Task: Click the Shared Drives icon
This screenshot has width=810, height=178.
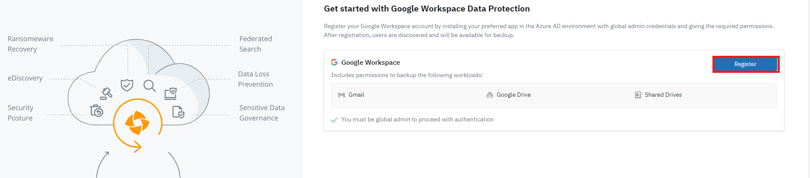Action: pyautogui.click(x=638, y=95)
